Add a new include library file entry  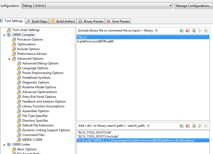(x=182, y=30)
